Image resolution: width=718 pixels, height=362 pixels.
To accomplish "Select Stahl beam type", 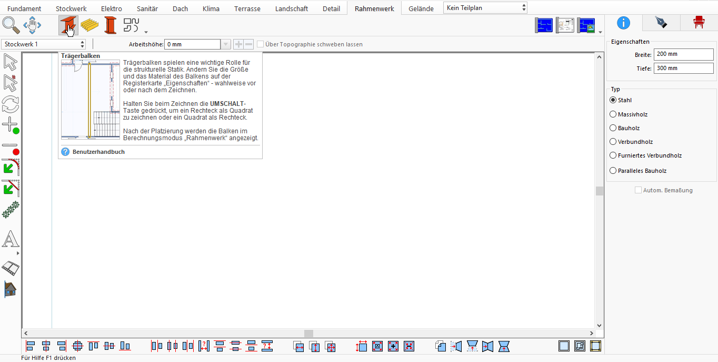I will click(621, 100).
